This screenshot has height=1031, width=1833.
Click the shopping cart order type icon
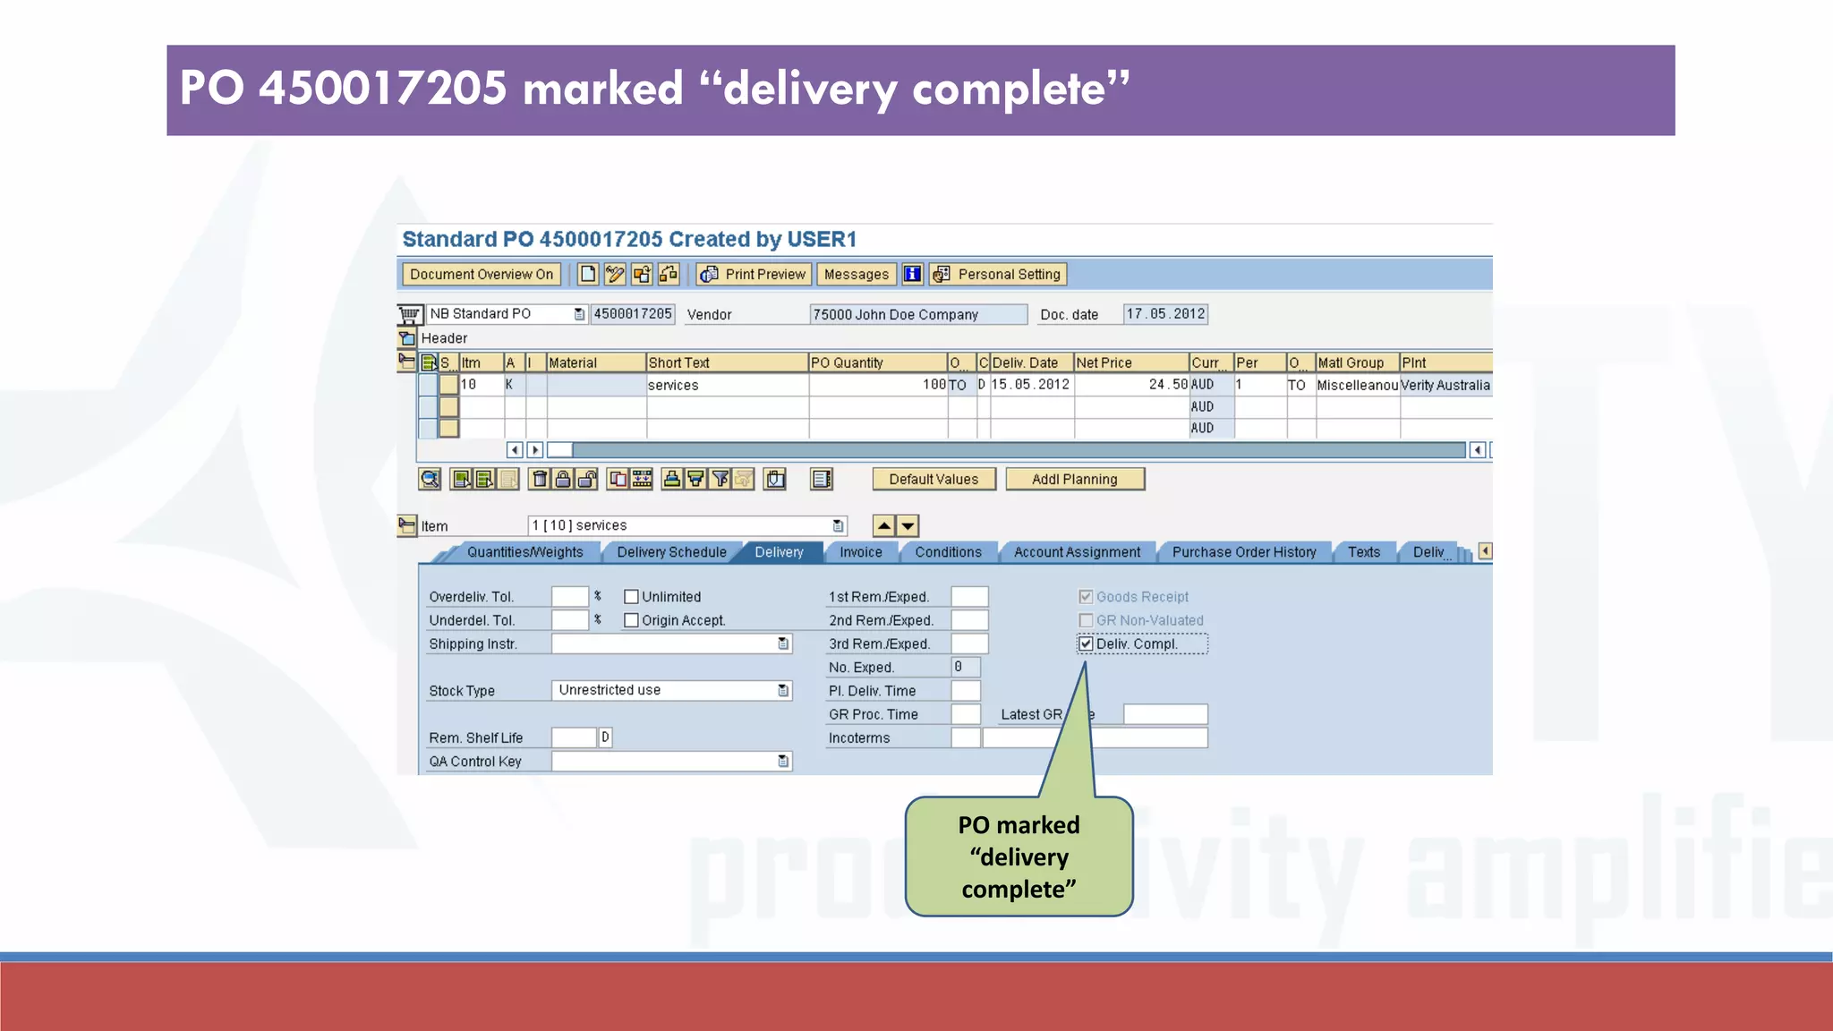pyautogui.click(x=409, y=314)
